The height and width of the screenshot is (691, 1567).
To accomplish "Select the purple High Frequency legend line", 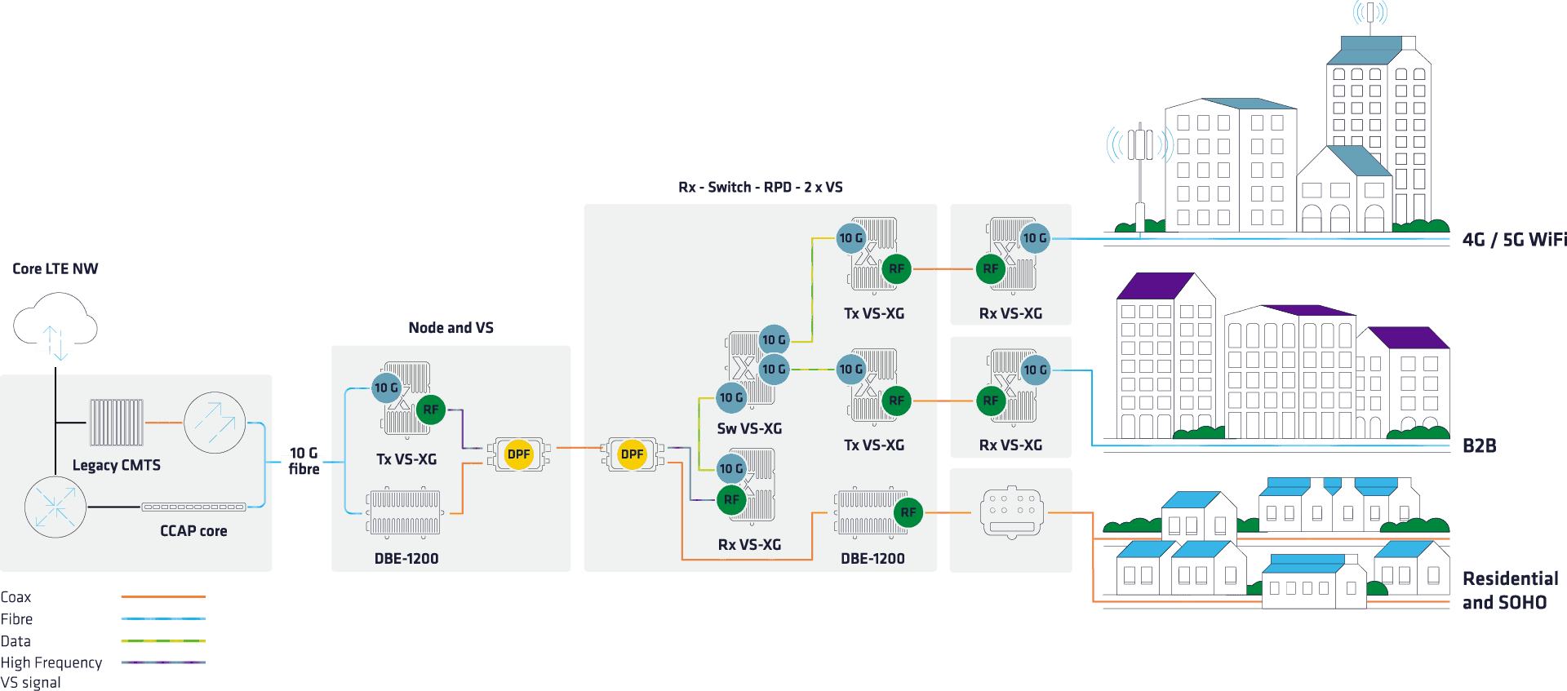I will 163,662.
